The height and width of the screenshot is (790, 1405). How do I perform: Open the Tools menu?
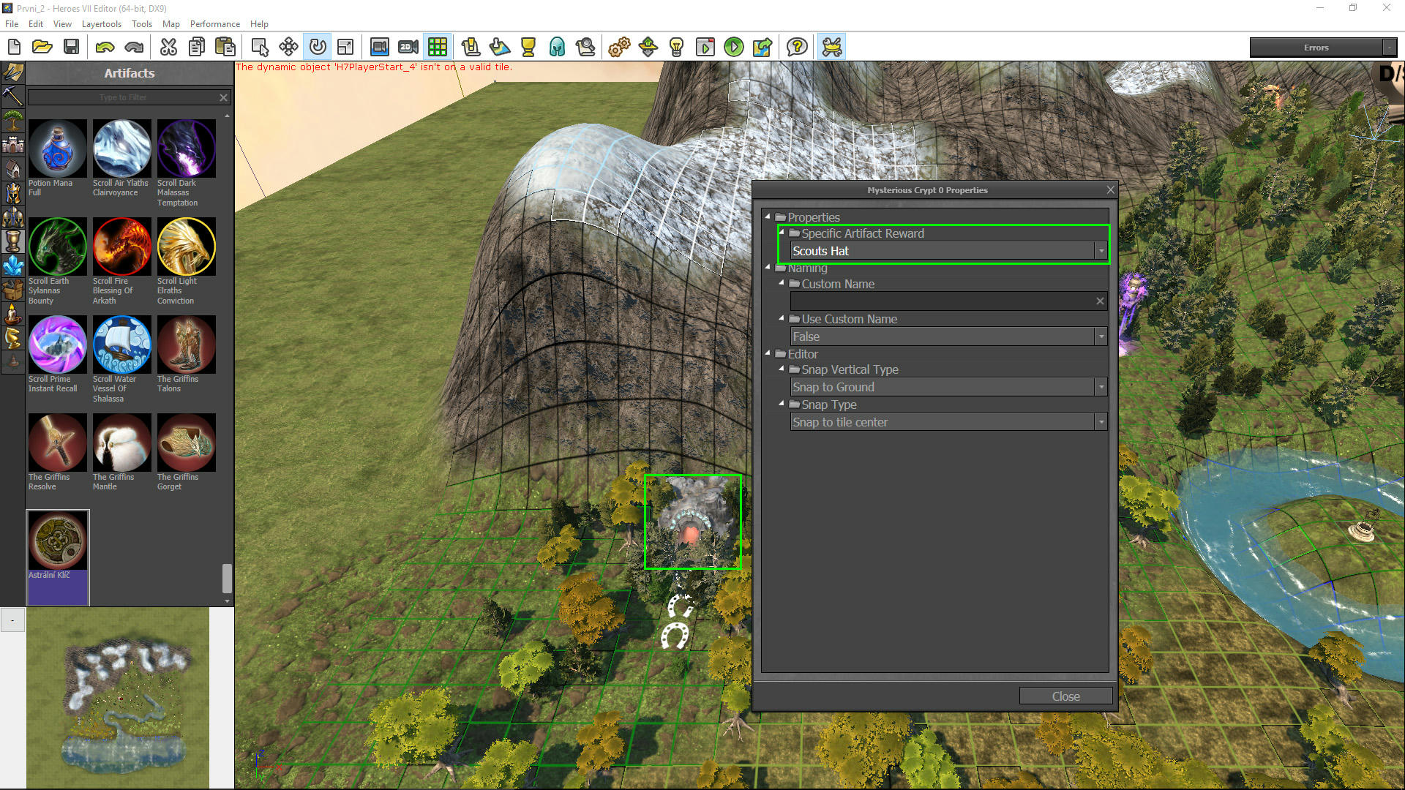(x=142, y=24)
